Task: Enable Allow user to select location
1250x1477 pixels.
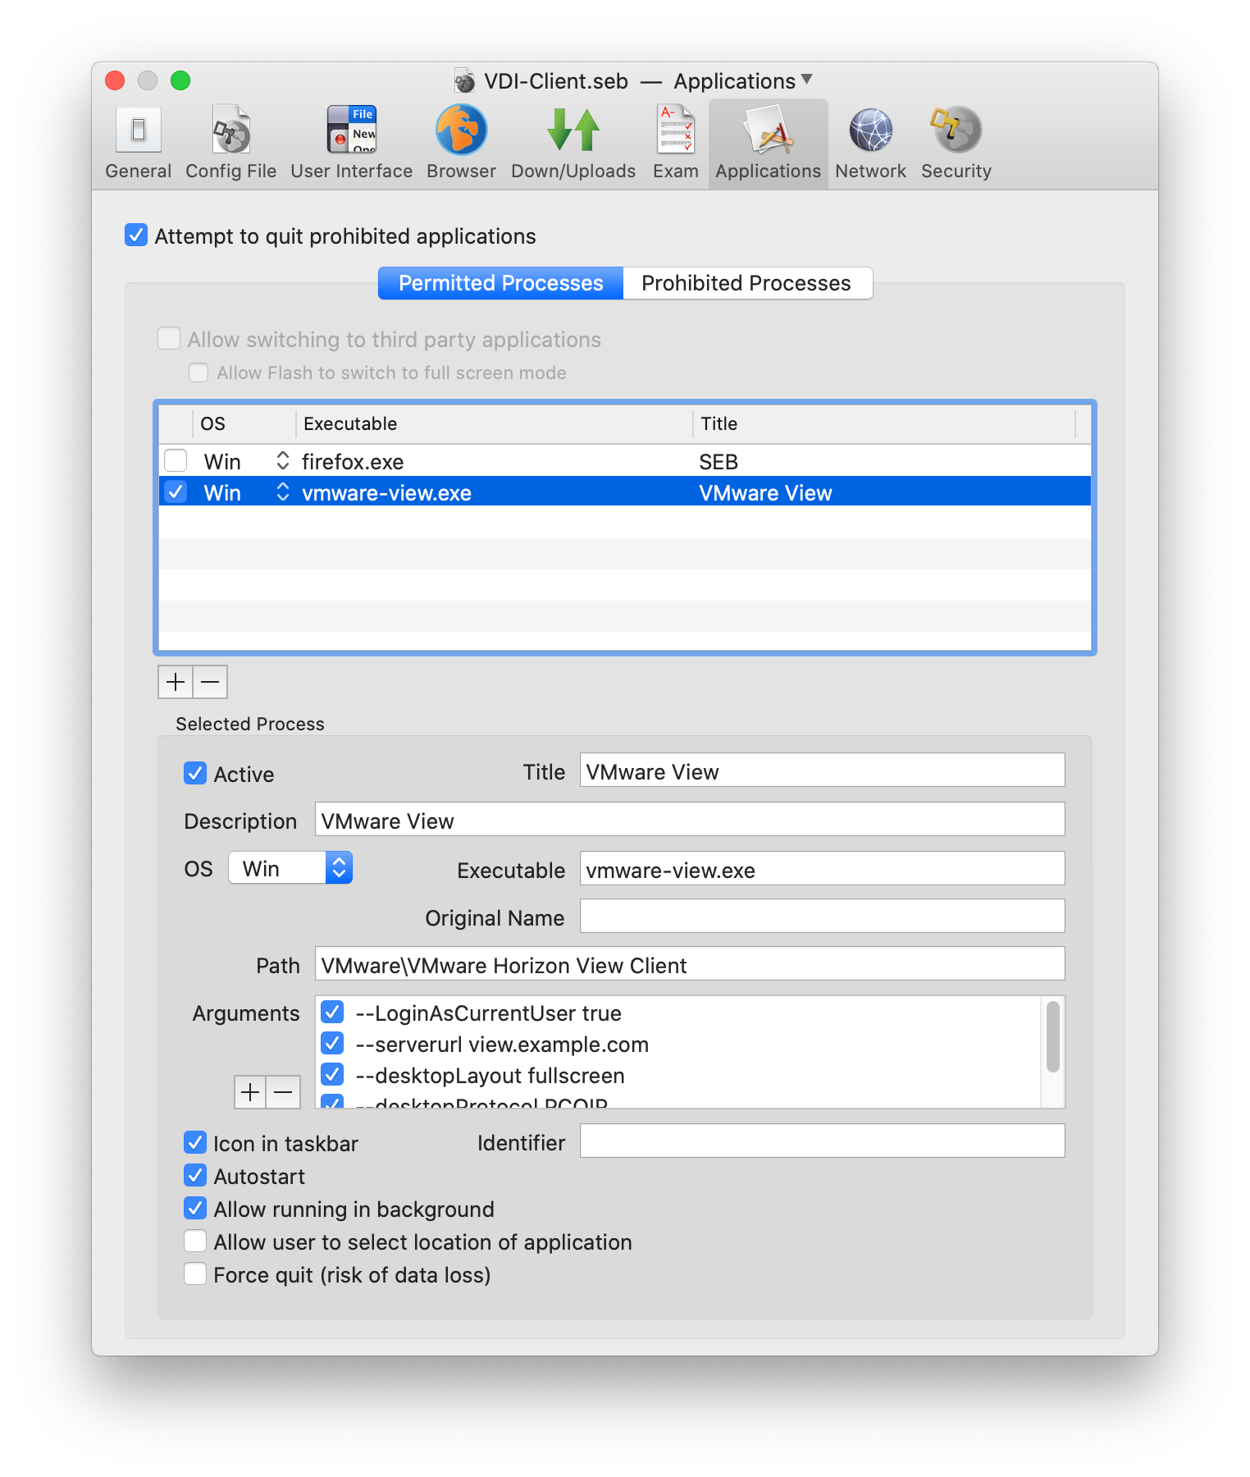Action: pyautogui.click(x=195, y=1241)
